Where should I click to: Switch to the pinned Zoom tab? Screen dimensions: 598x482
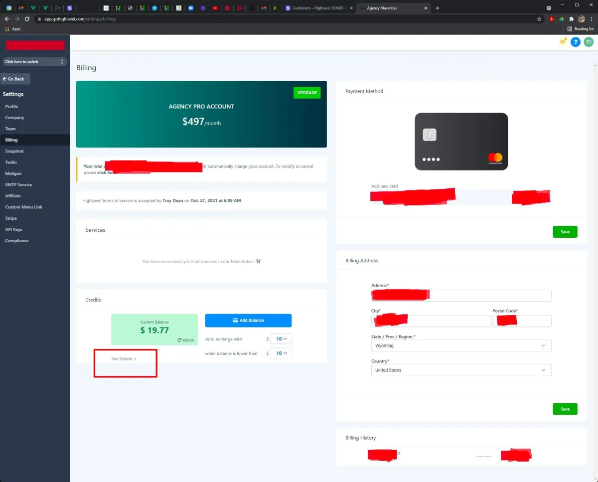click(191, 8)
